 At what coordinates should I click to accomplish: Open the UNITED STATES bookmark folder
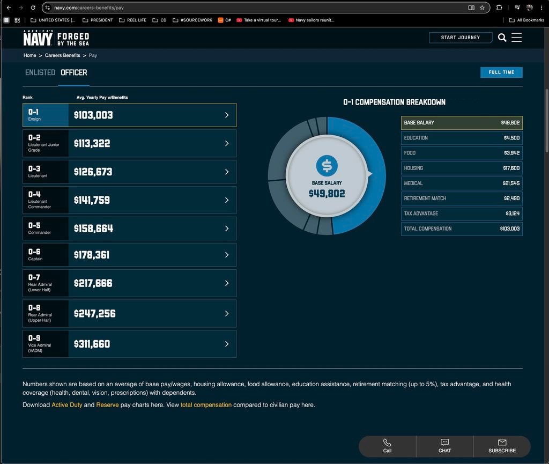pos(53,20)
